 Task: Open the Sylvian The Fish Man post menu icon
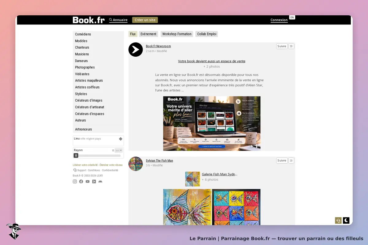(291, 160)
